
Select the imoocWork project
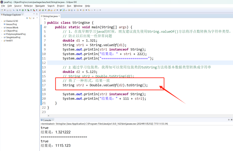(11, 28)
